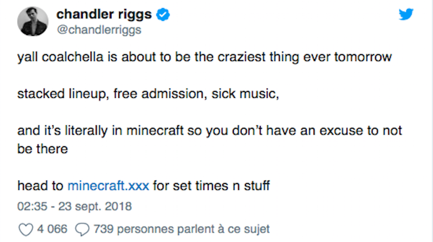Image resolution: width=433 pixels, height=242 pixels.
Task: Click the stacked lineup, free admission line
Action: tap(148, 95)
